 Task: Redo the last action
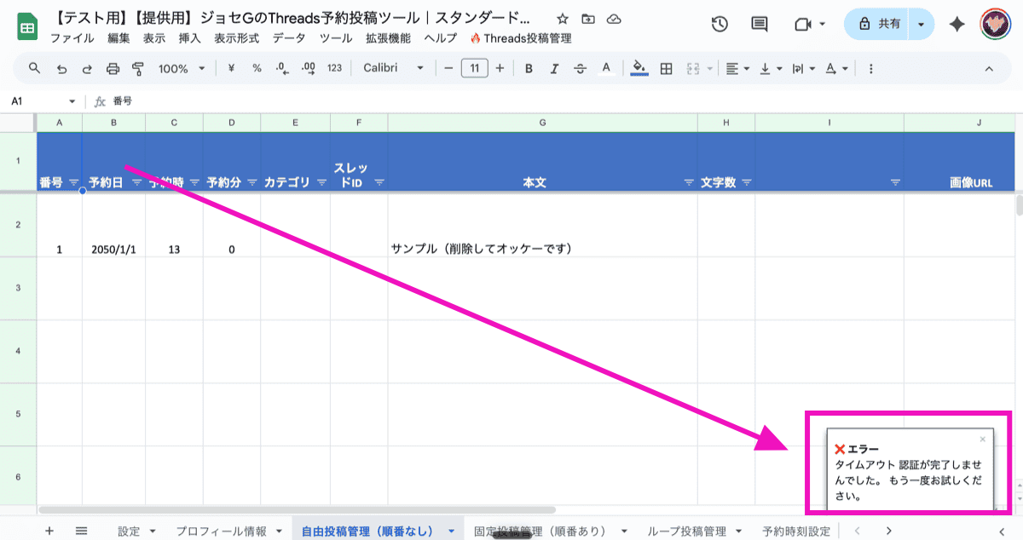pos(87,68)
